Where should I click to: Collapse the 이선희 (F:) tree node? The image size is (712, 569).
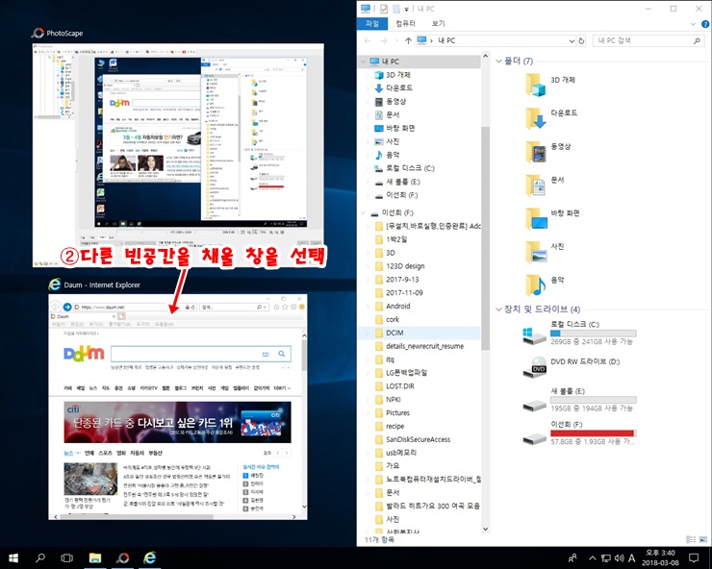364,212
